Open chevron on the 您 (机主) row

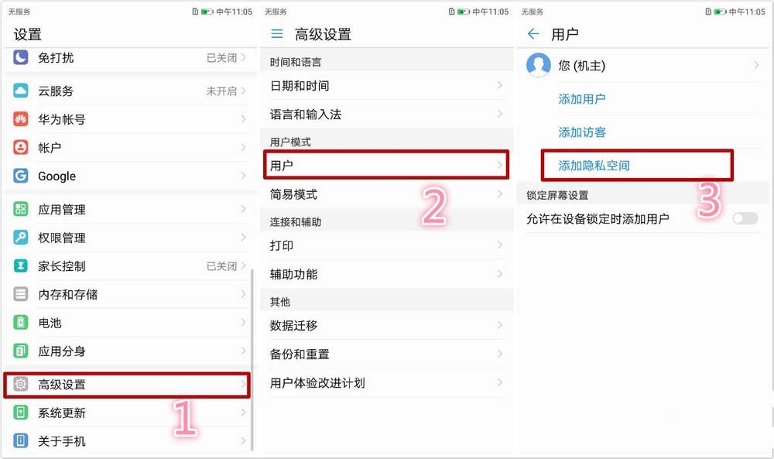point(756,65)
